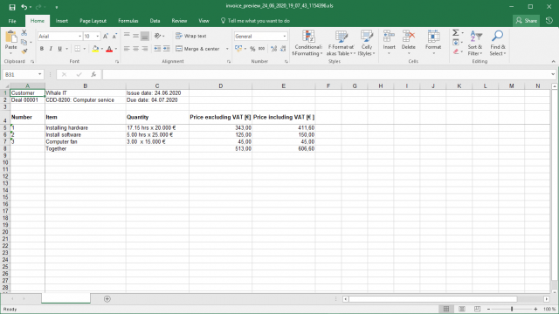Switch to the Page Layout tab
559x314 pixels.
[93, 21]
